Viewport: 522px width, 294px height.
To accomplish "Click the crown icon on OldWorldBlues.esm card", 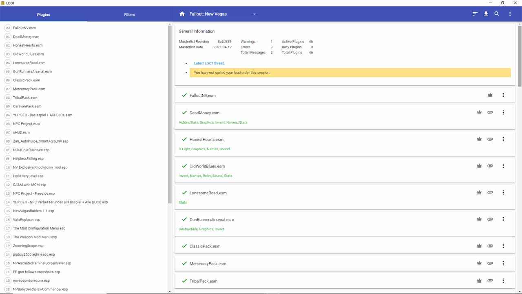I will tap(479, 166).
